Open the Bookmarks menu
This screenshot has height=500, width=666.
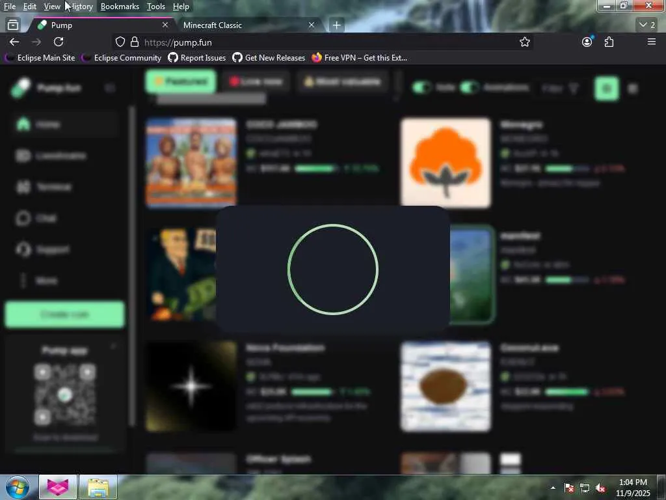point(120,7)
